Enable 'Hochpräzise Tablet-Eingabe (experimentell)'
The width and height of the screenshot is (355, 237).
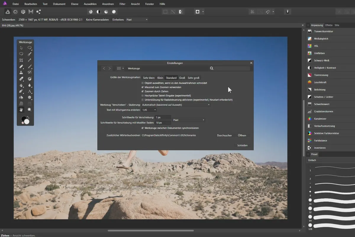point(143,96)
